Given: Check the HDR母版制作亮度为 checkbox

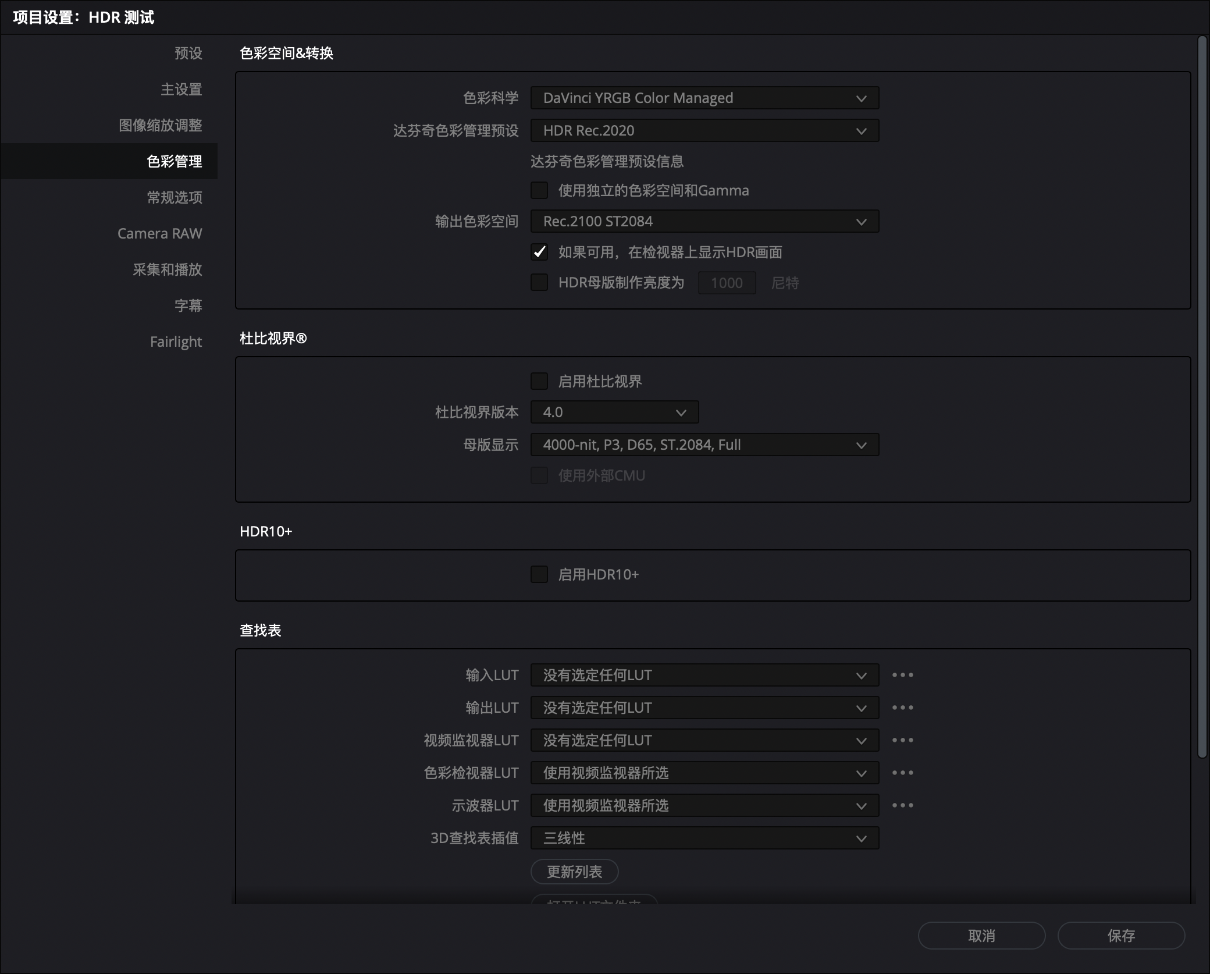Looking at the screenshot, I should 539,283.
